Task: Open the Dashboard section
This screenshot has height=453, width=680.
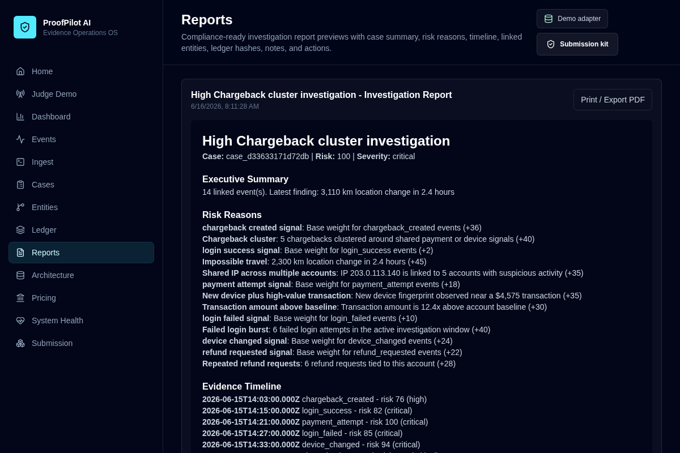Action: (x=81, y=117)
